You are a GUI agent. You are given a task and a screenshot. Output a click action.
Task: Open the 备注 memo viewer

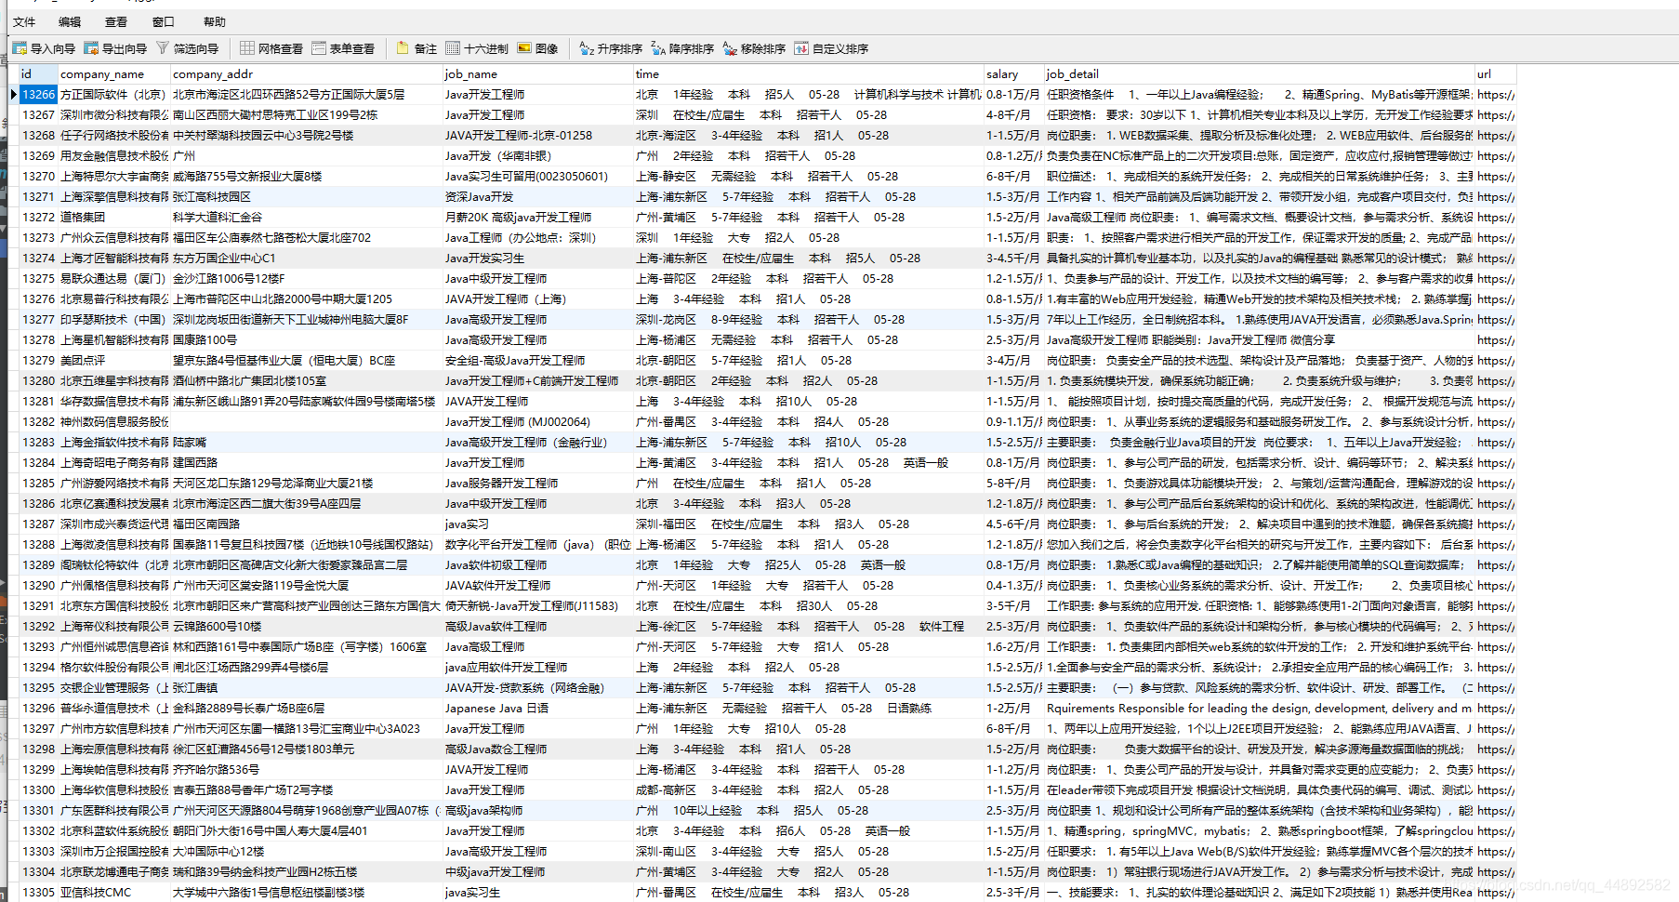coord(416,48)
